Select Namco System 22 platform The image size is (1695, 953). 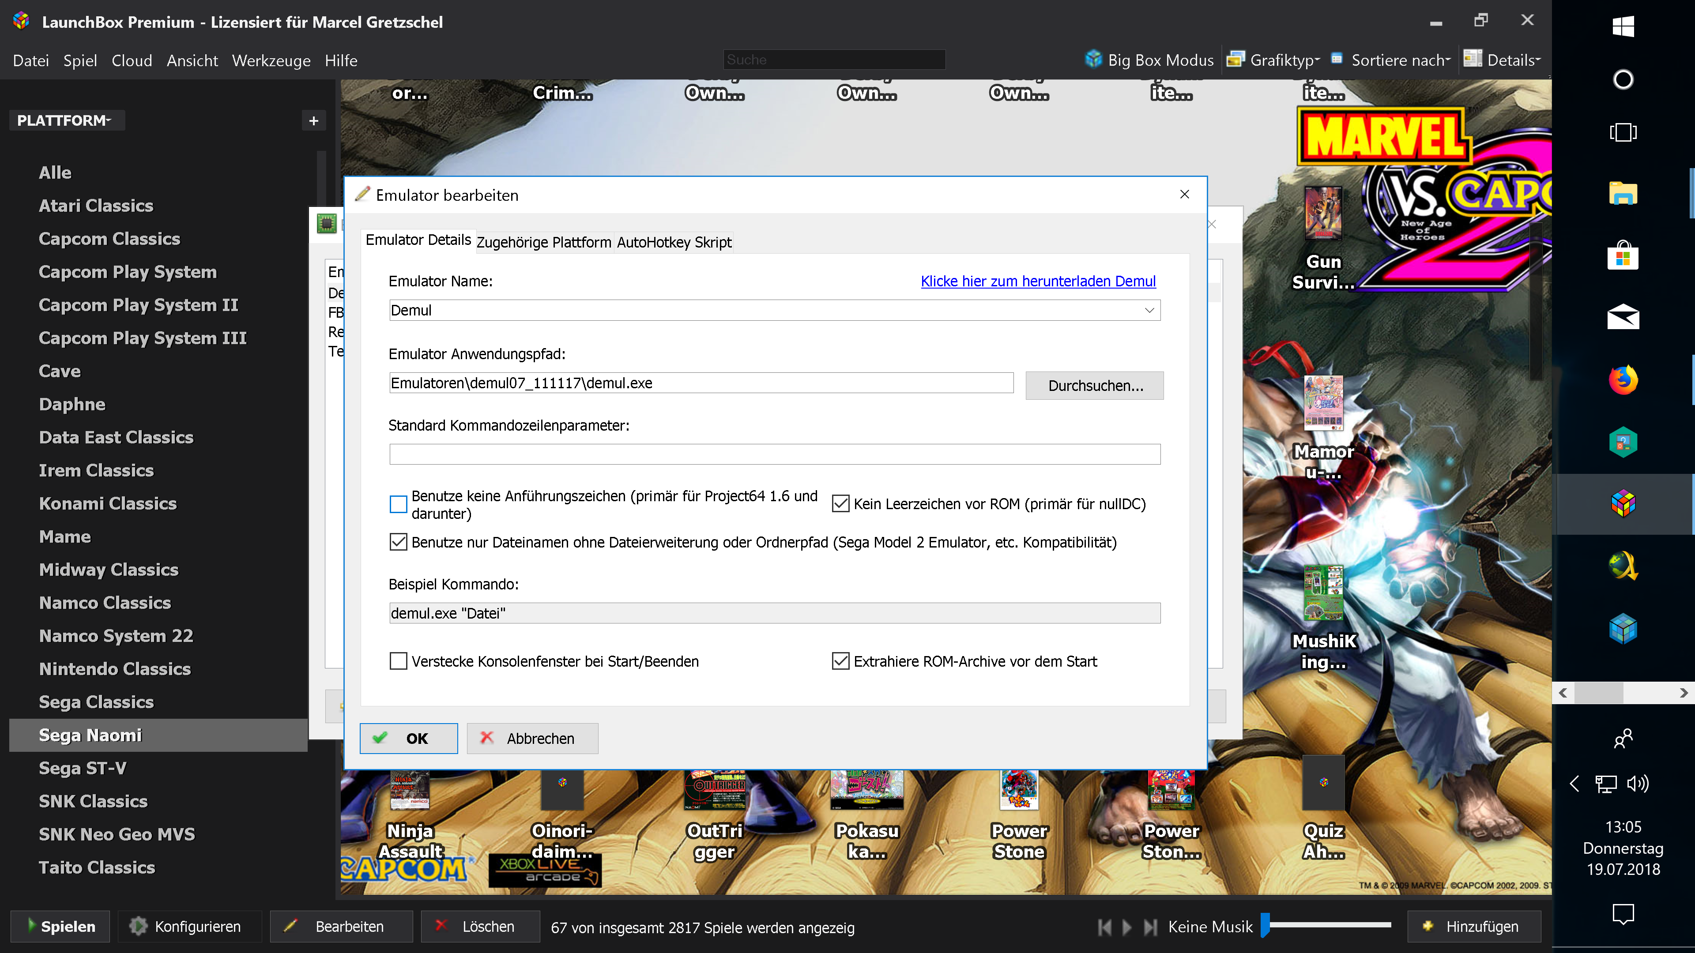click(116, 635)
